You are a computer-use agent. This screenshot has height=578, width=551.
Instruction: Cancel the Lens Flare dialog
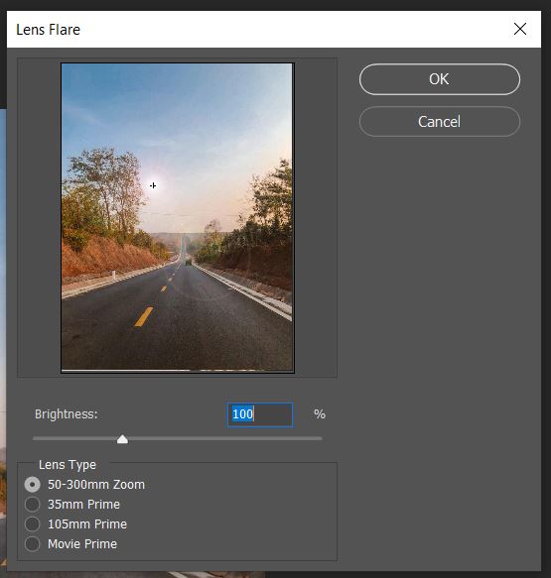point(440,122)
